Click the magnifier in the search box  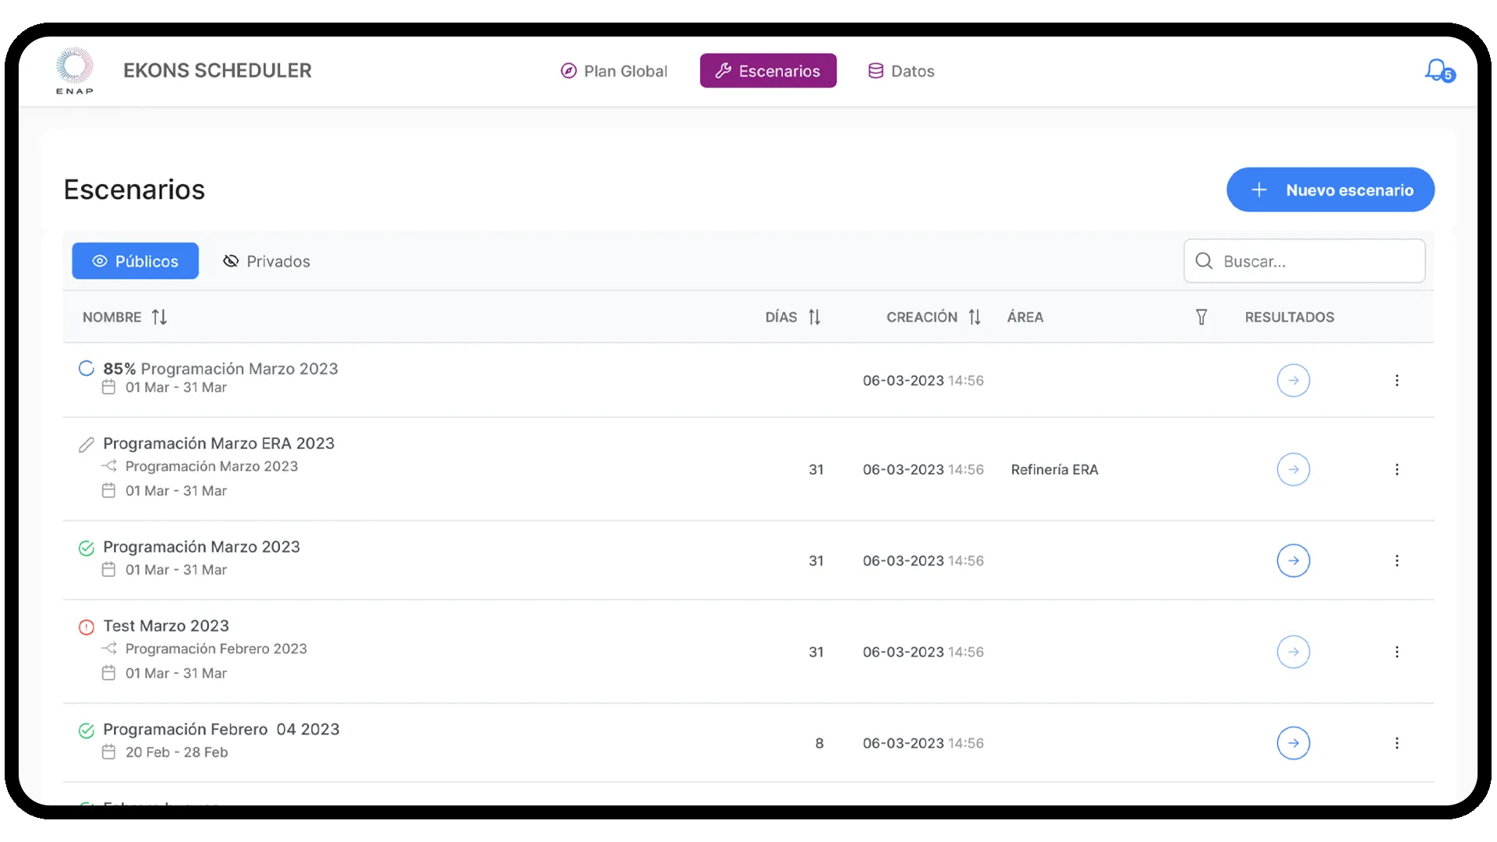click(x=1205, y=261)
